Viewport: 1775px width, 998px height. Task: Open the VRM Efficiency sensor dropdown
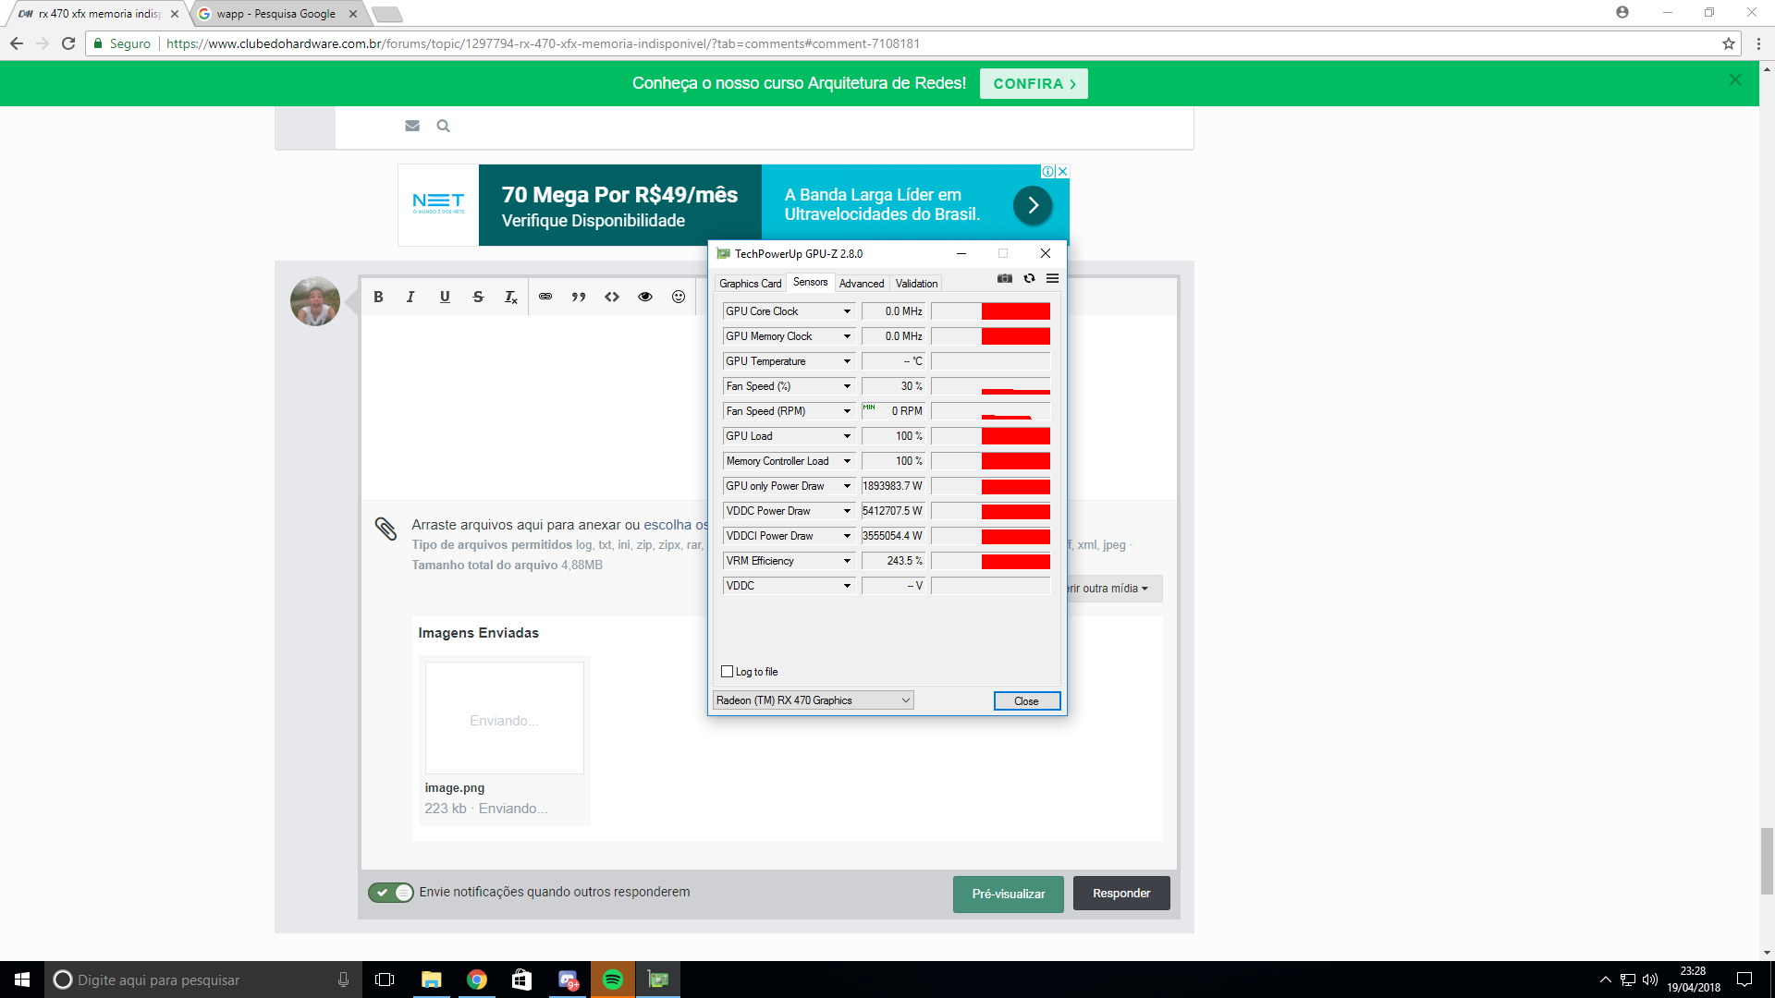point(847,561)
